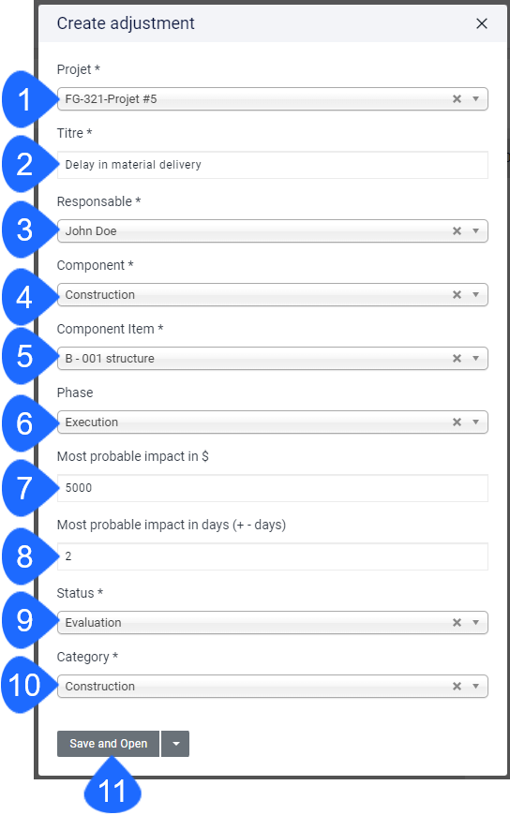The width and height of the screenshot is (510, 815).
Task: Clear the Projet field selection
Action: 457,98
